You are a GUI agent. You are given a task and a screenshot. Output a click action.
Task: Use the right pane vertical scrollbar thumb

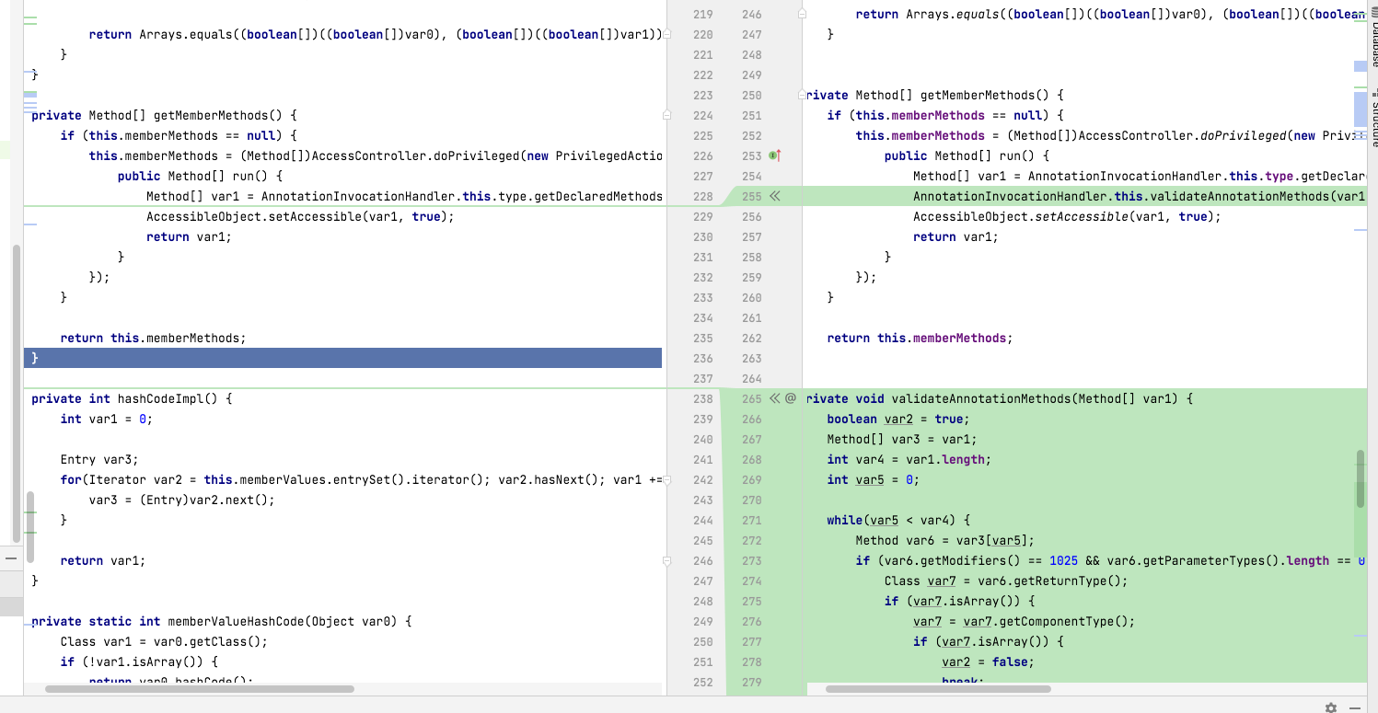click(1361, 478)
